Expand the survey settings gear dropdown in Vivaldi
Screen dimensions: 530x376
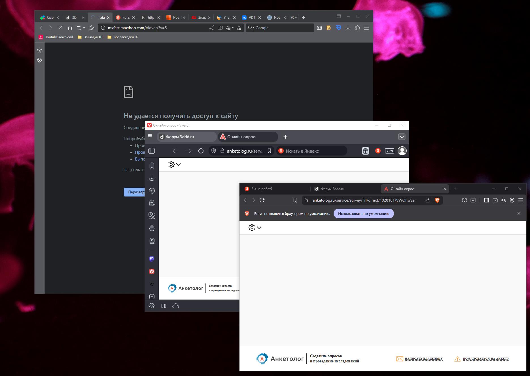coord(174,164)
